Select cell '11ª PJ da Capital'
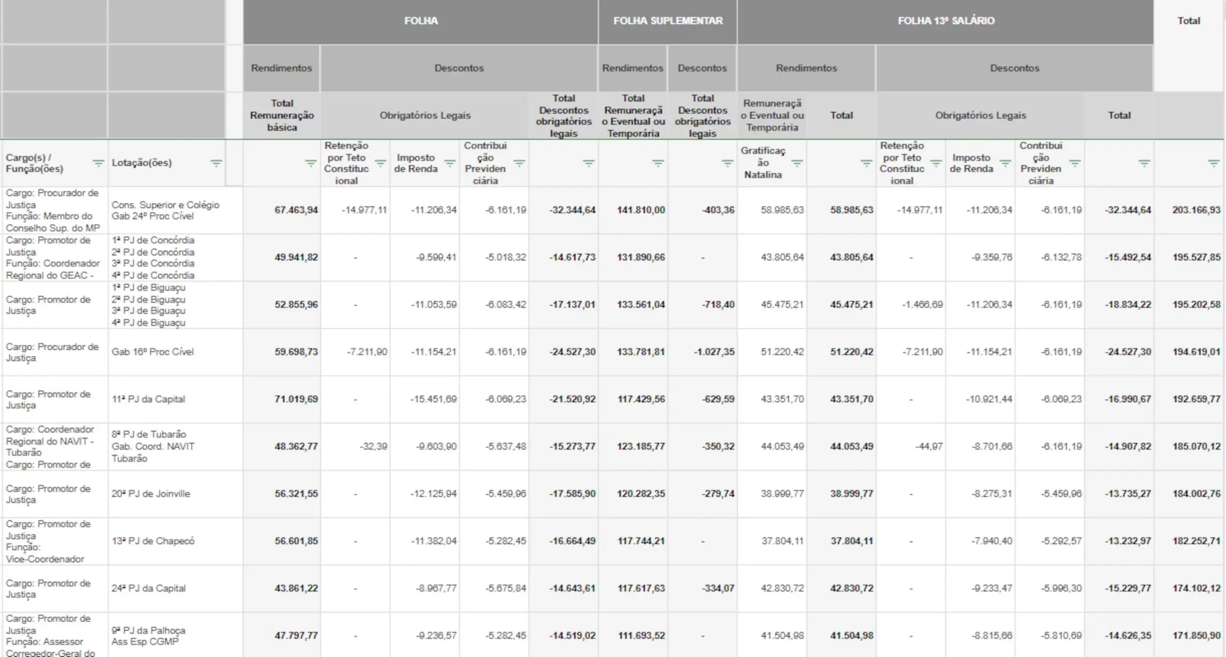1226x657 pixels. tap(175, 400)
